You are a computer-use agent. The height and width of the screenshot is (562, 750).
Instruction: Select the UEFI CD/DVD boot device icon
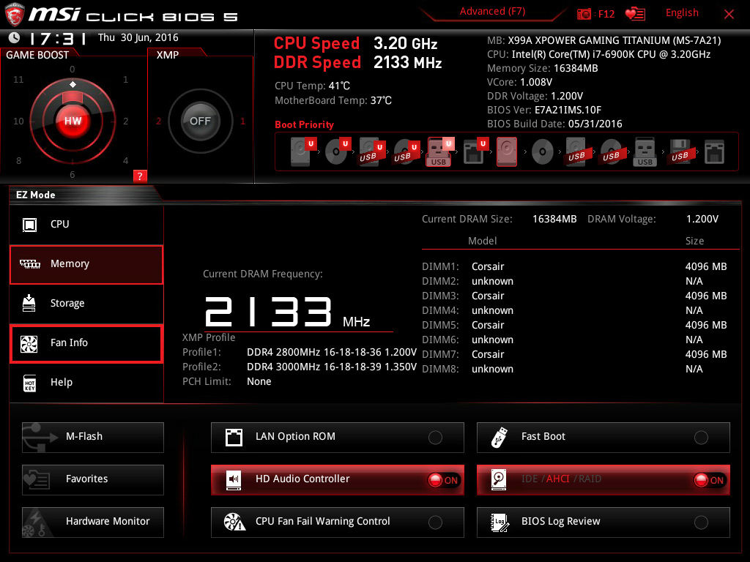click(338, 151)
